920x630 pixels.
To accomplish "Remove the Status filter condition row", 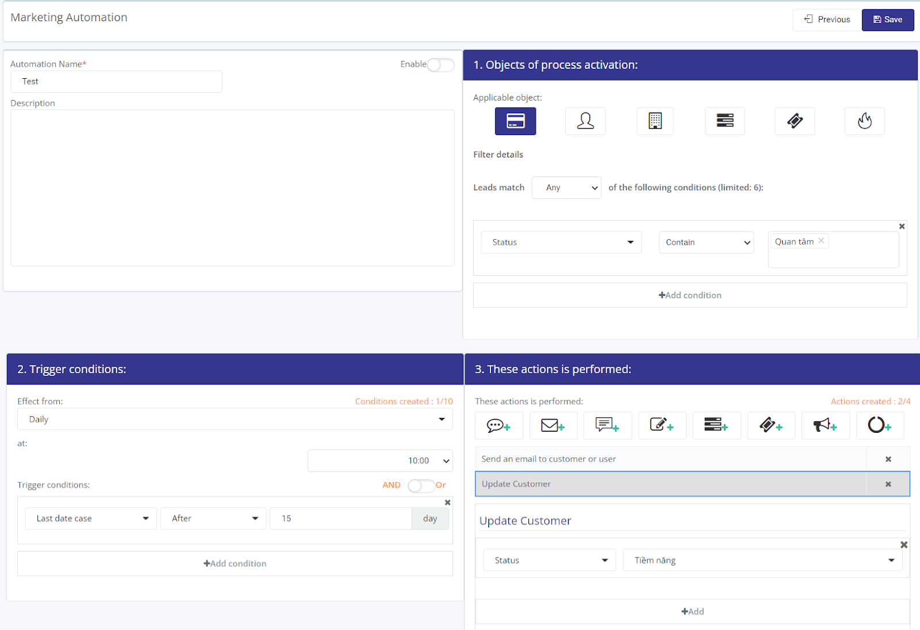I will (902, 226).
